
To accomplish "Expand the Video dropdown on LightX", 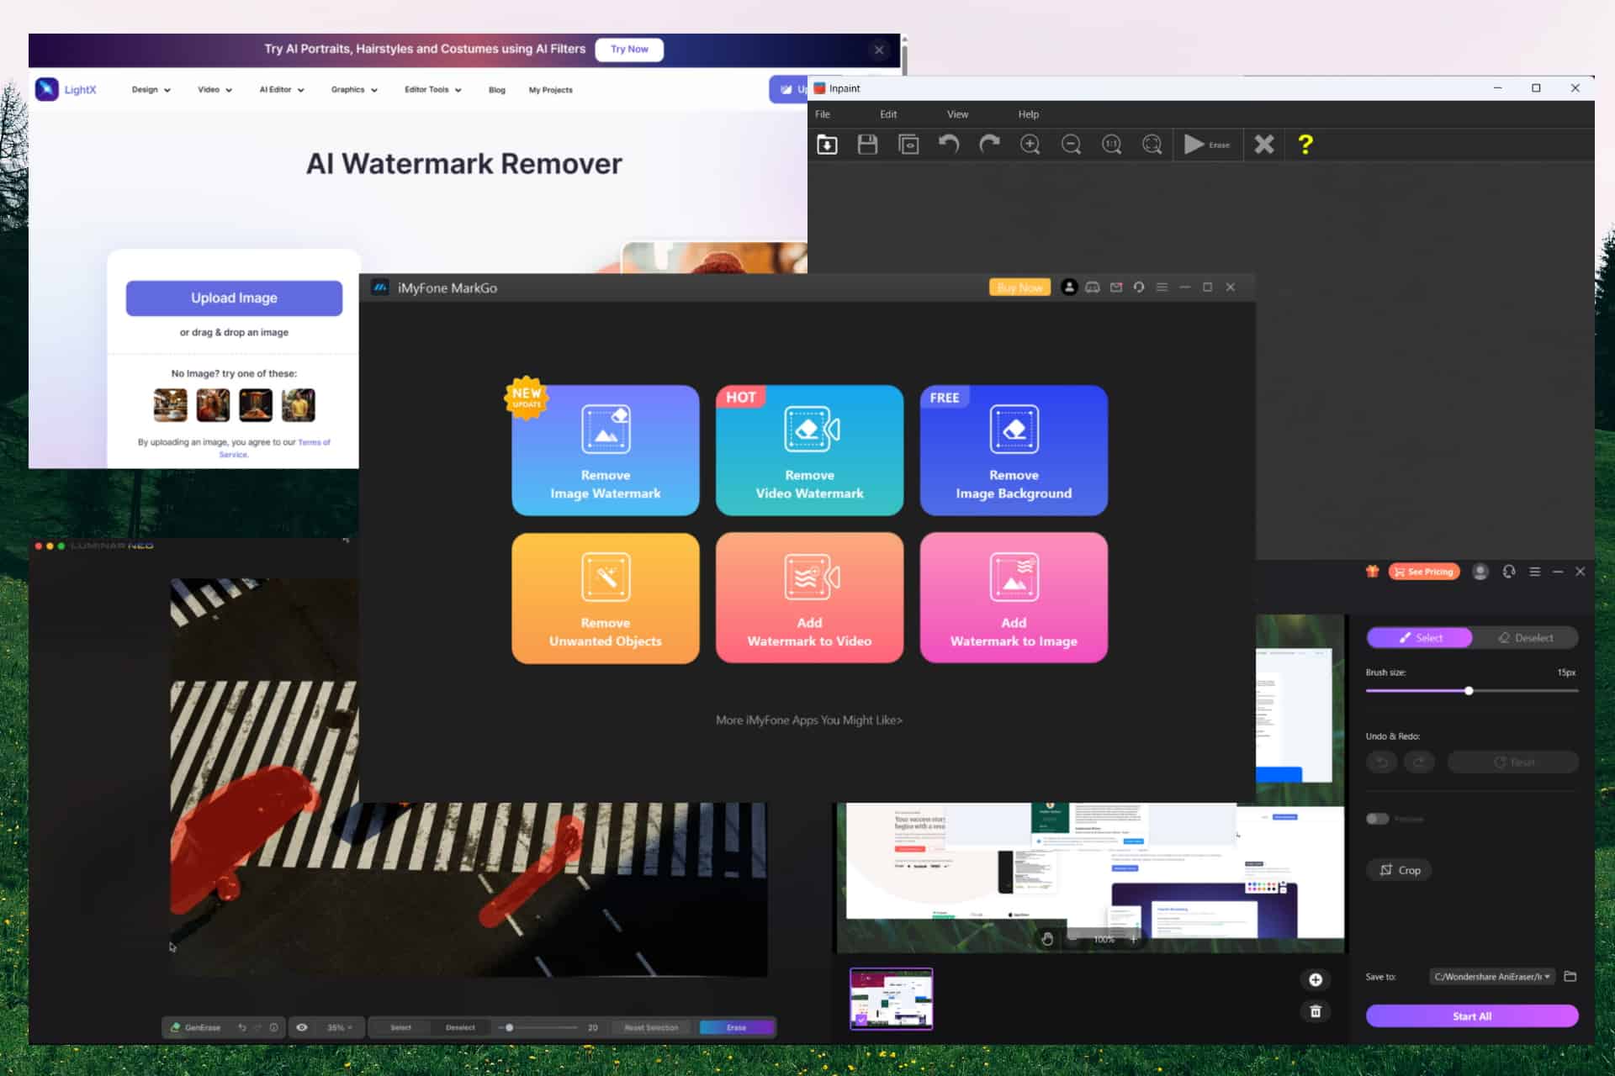I will pyautogui.click(x=214, y=90).
